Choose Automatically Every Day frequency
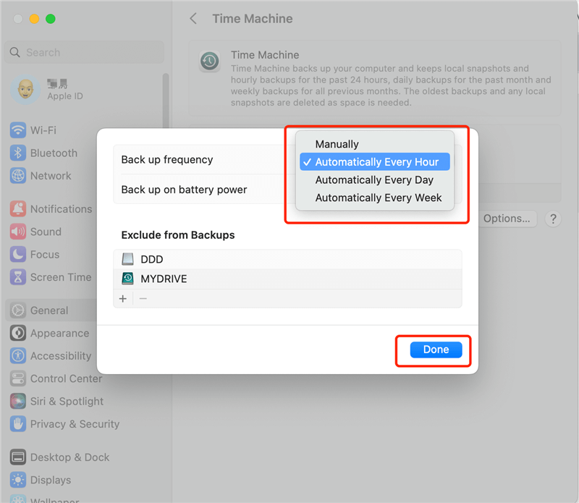This screenshot has width=579, height=503. (375, 179)
